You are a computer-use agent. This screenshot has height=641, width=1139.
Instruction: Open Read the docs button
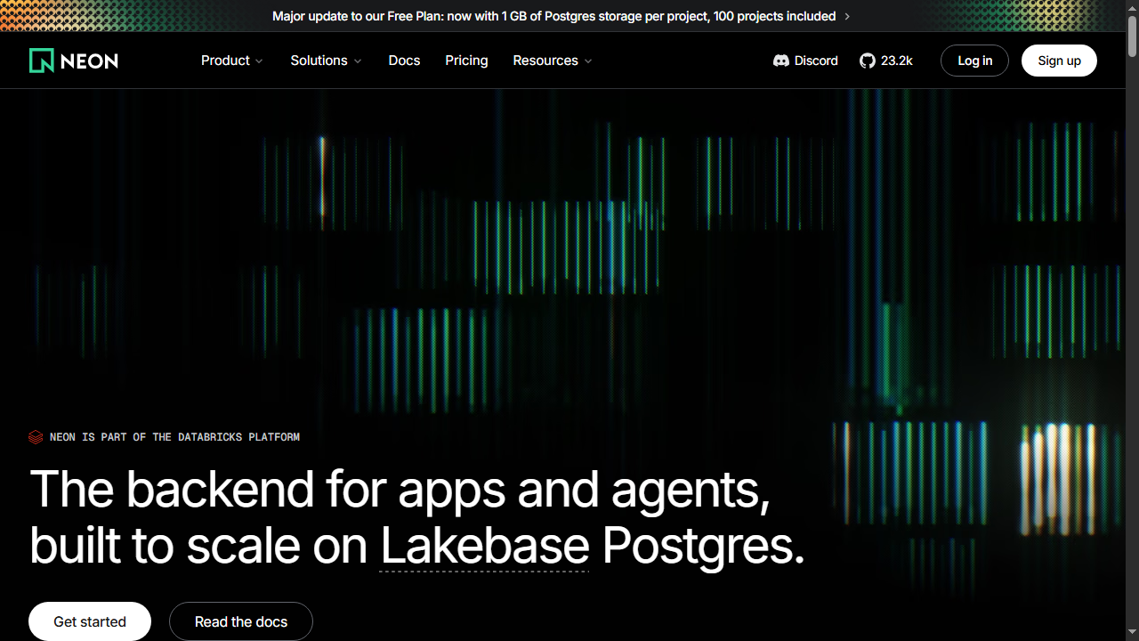pyautogui.click(x=241, y=621)
